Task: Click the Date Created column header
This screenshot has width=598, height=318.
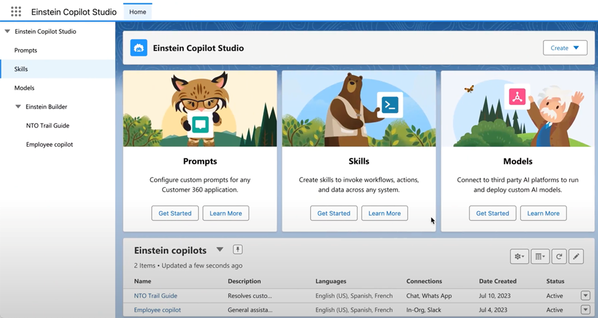Action: (497, 281)
